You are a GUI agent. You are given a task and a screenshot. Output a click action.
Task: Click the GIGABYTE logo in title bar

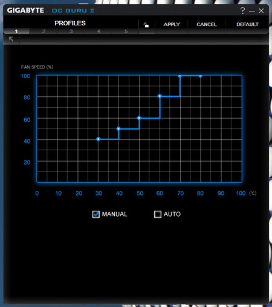25,10
